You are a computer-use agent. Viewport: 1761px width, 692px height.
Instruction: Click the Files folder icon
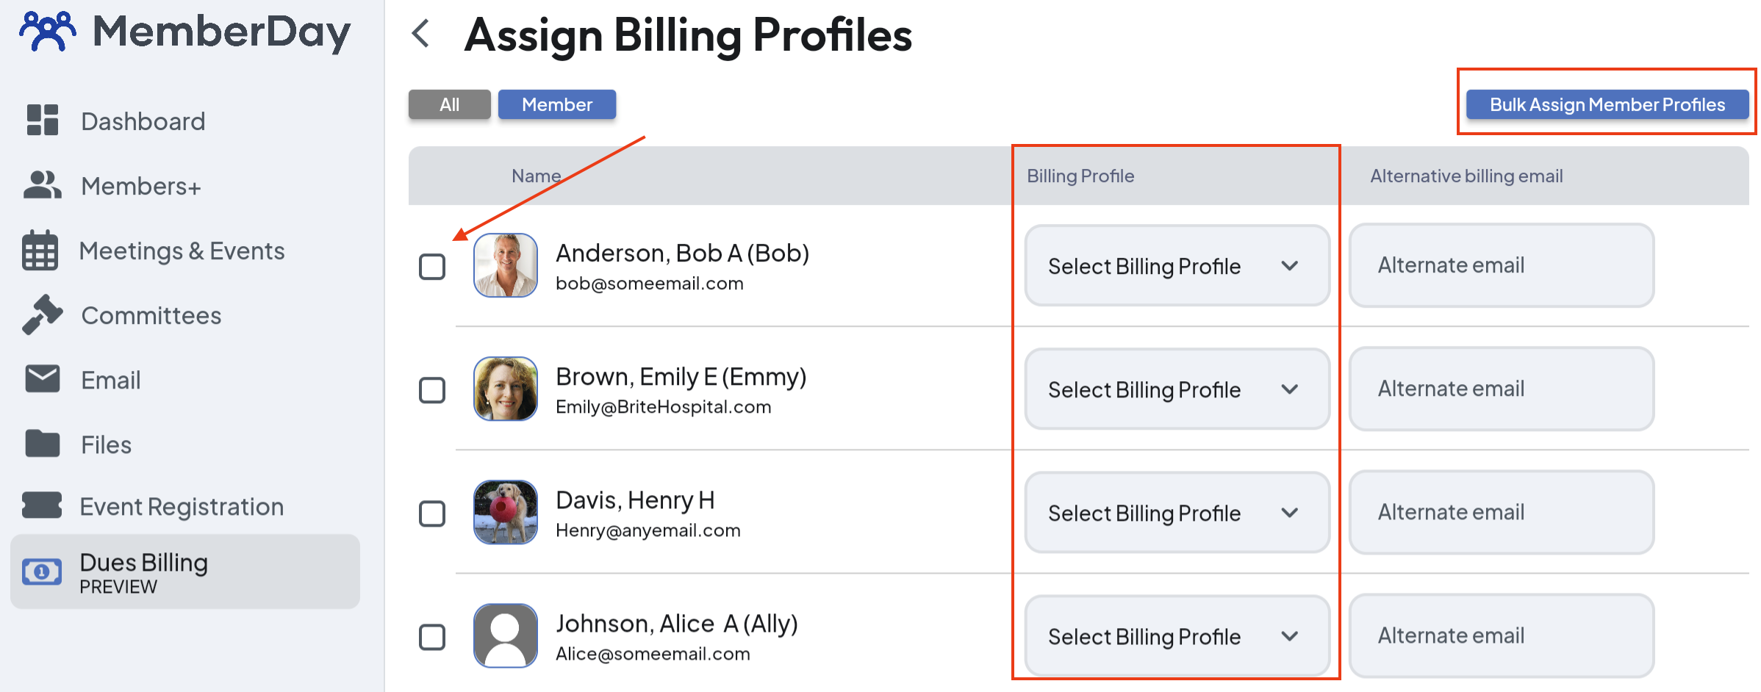point(42,444)
